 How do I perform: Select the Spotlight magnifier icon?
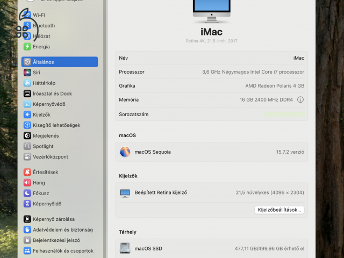27,146
